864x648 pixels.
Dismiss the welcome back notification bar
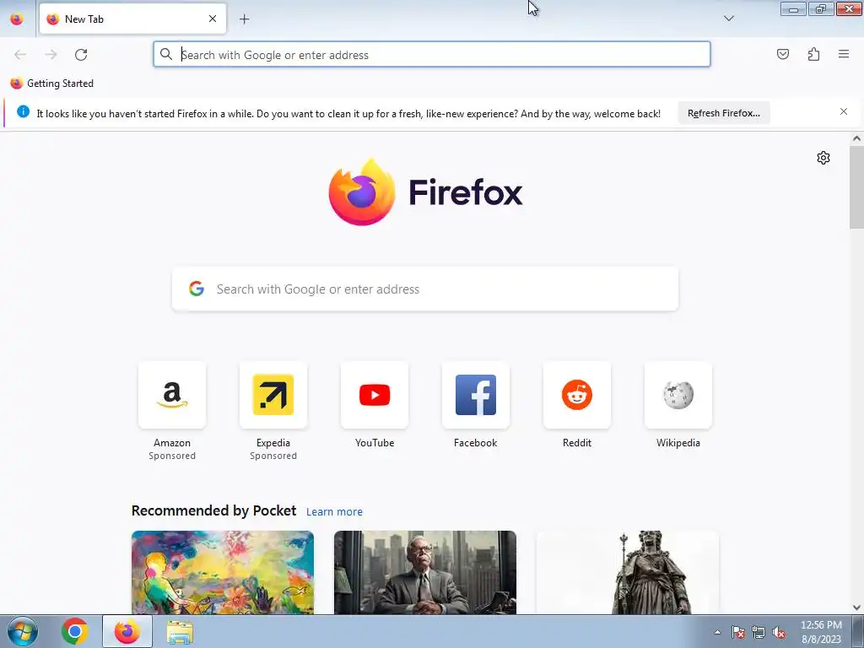[844, 112]
